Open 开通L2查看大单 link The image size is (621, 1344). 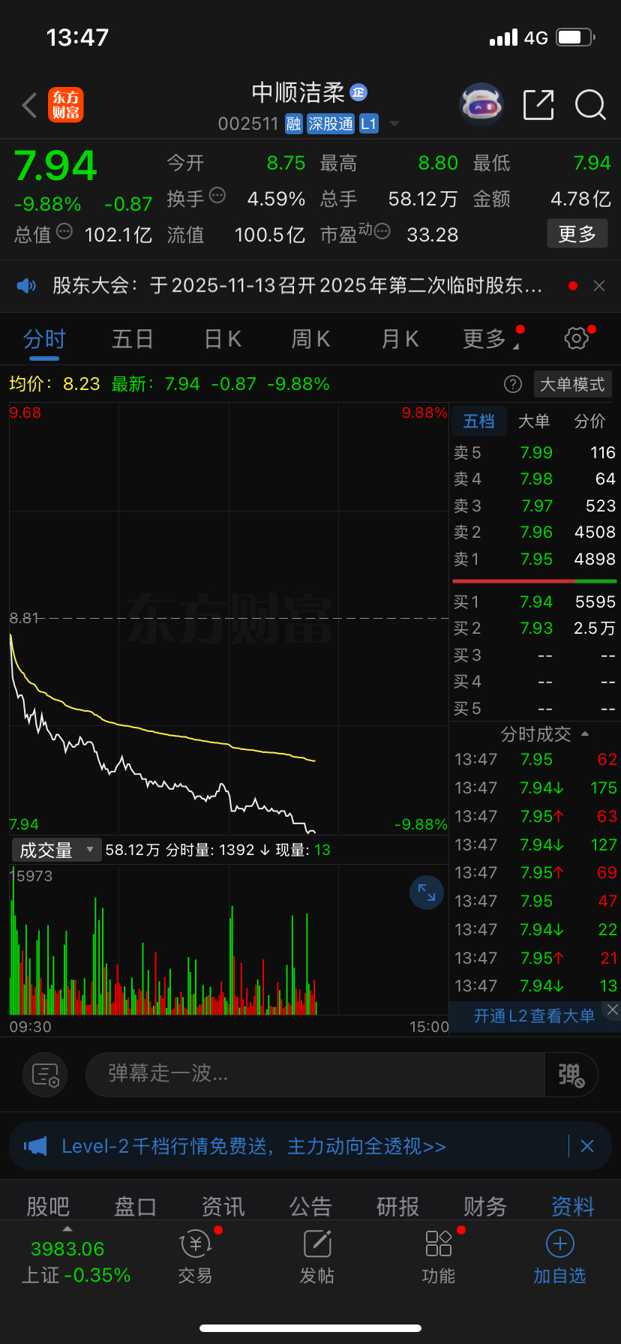tap(534, 1015)
